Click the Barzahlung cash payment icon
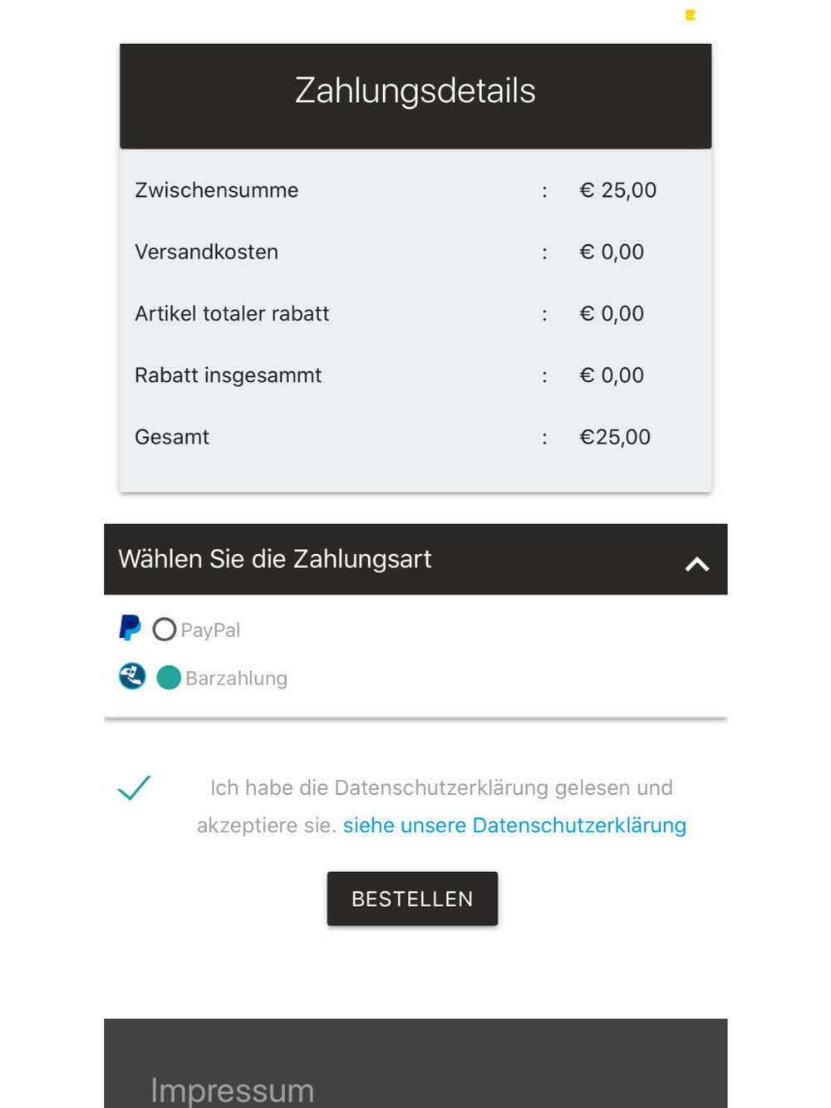The image size is (831, 1108). click(132, 676)
